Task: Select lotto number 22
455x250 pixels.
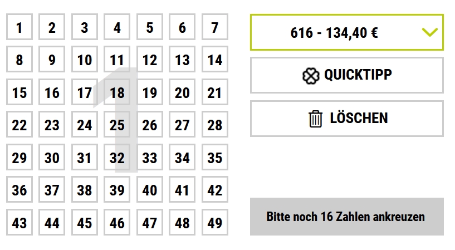Action: (x=19, y=124)
